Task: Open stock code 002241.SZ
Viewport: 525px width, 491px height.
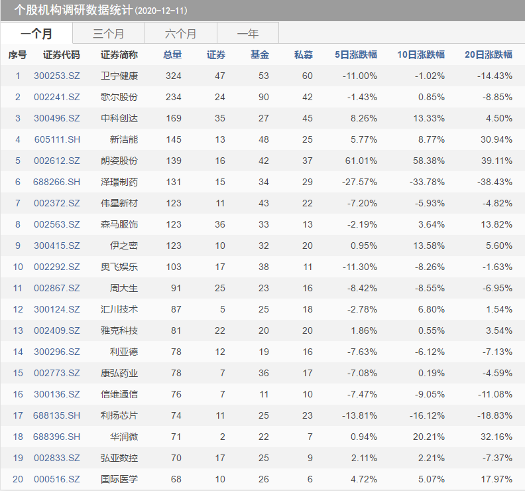Action: point(57,97)
